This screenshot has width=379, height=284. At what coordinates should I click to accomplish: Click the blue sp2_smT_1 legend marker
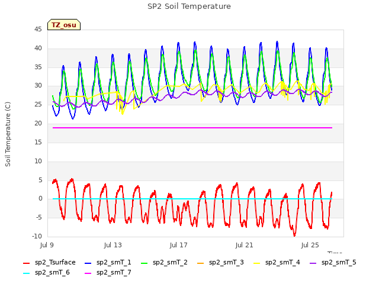click(x=88, y=263)
